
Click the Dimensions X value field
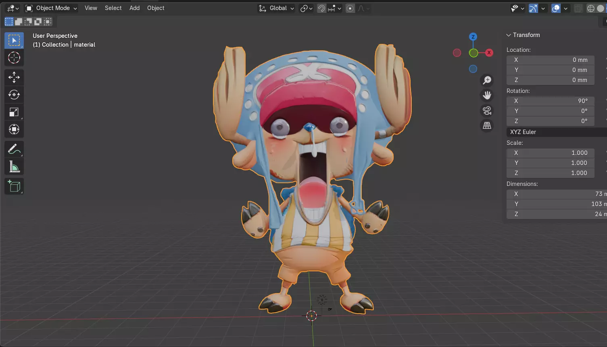point(557,194)
